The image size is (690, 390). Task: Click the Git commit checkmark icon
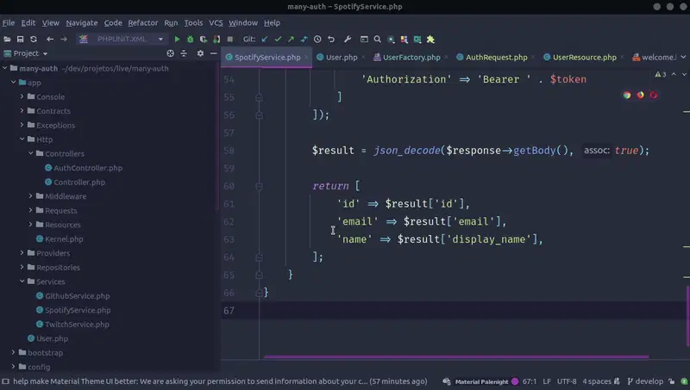(x=278, y=39)
